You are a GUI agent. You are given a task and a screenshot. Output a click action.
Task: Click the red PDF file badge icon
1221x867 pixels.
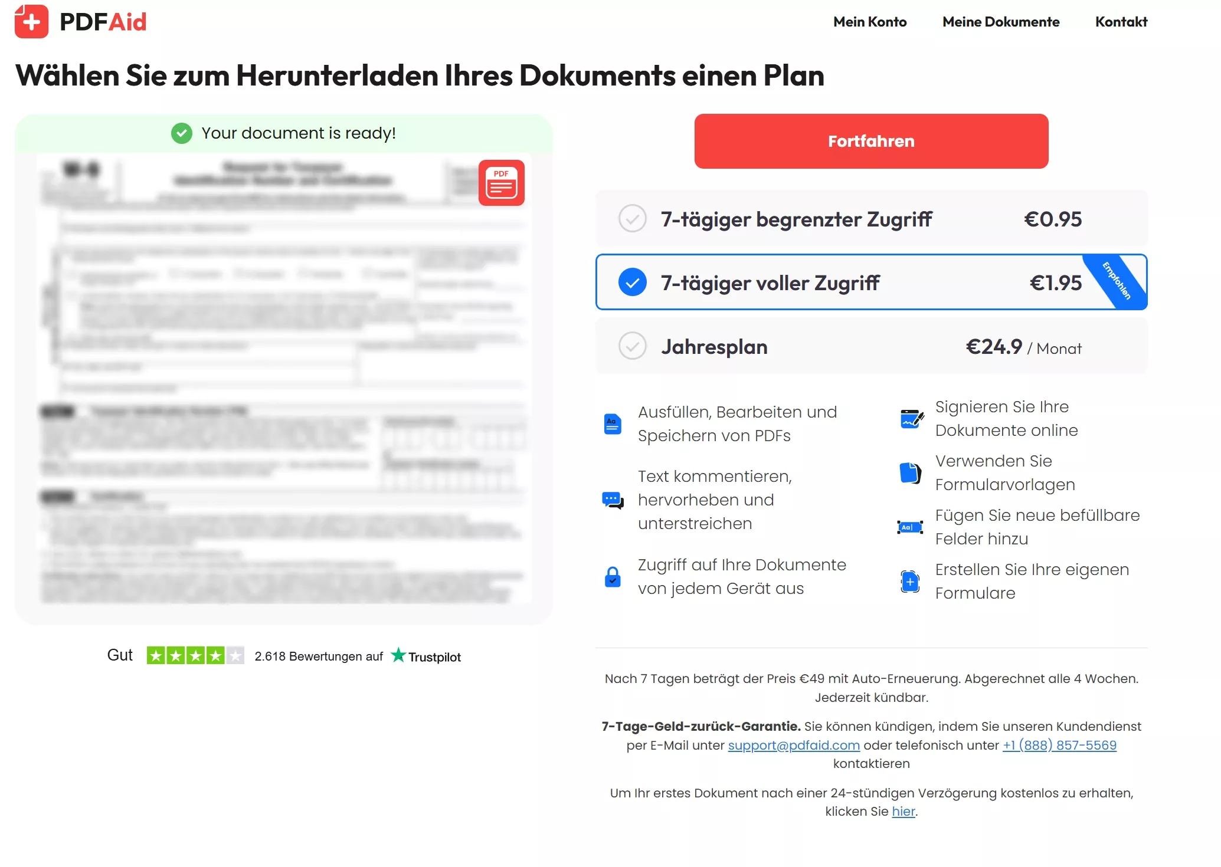click(x=501, y=183)
